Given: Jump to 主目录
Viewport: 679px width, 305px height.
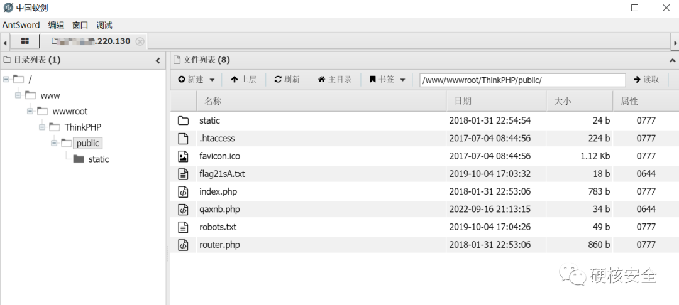Looking at the screenshot, I should coord(334,80).
